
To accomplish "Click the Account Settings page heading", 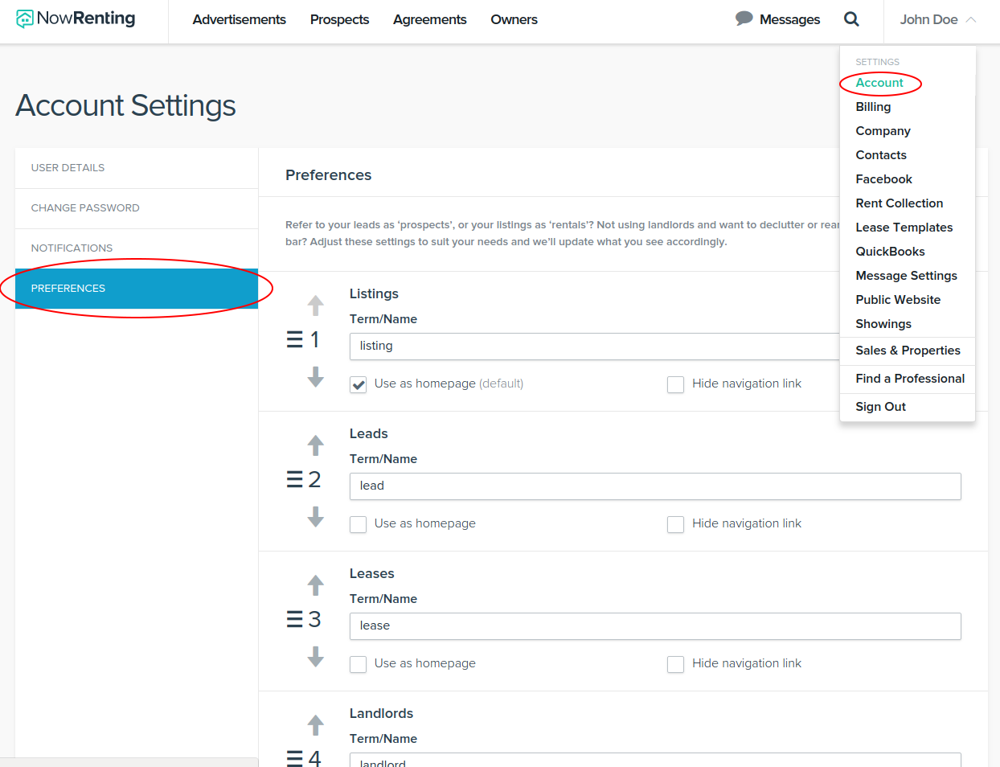I will [125, 105].
